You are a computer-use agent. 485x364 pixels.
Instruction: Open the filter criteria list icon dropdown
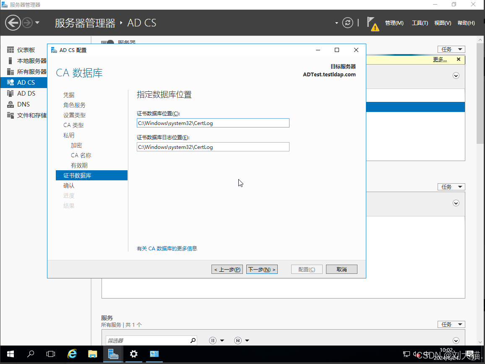(x=216, y=341)
